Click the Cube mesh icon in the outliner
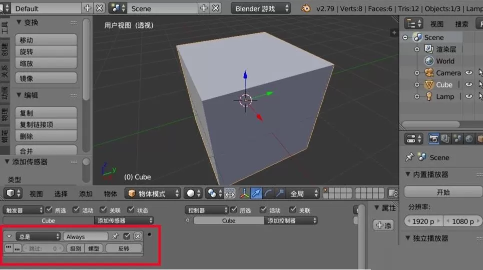Image resolution: width=483 pixels, height=270 pixels. [x=429, y=84]
